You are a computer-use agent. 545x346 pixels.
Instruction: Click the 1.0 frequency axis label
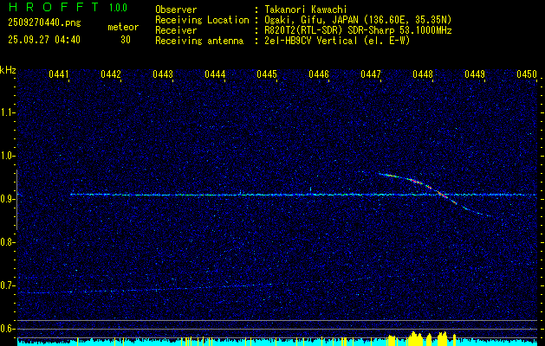pos(8,156)
